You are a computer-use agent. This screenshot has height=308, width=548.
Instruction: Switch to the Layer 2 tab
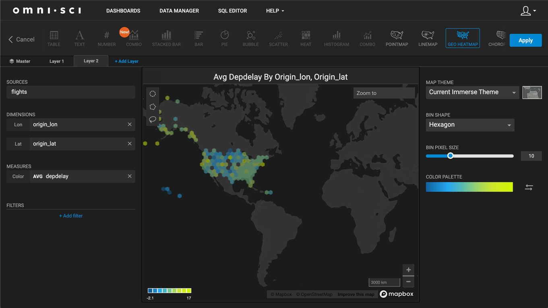point(91,61)
